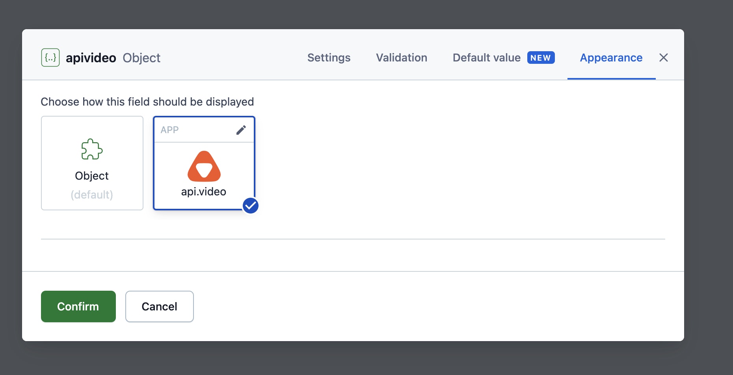733x375 pixels.
Task: Click the orange api.video logo
Action: pyautogui.click(x=204, y=166)
